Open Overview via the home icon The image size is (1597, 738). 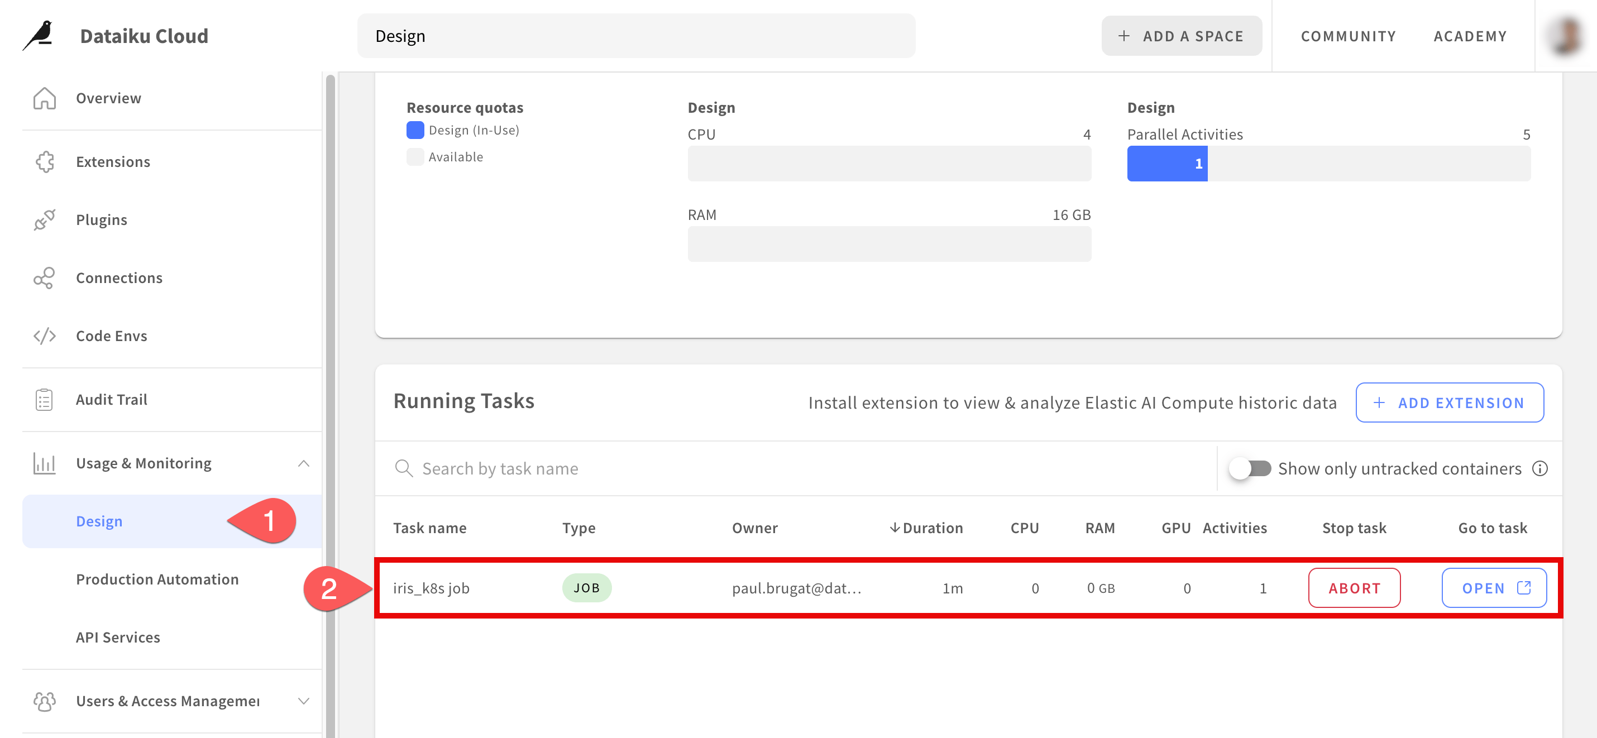45,98
